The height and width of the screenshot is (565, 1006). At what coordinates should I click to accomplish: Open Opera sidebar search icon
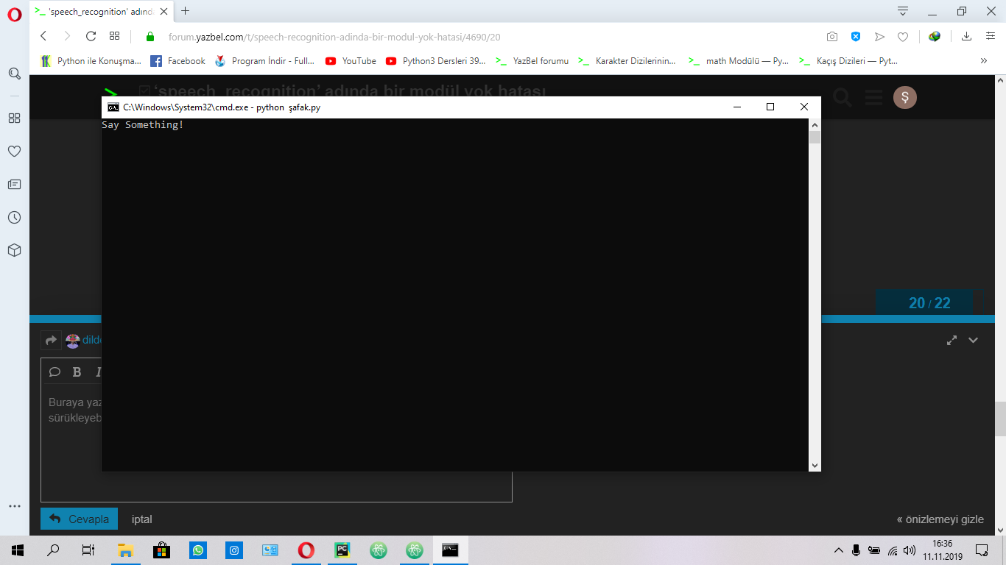coord(14,74)
